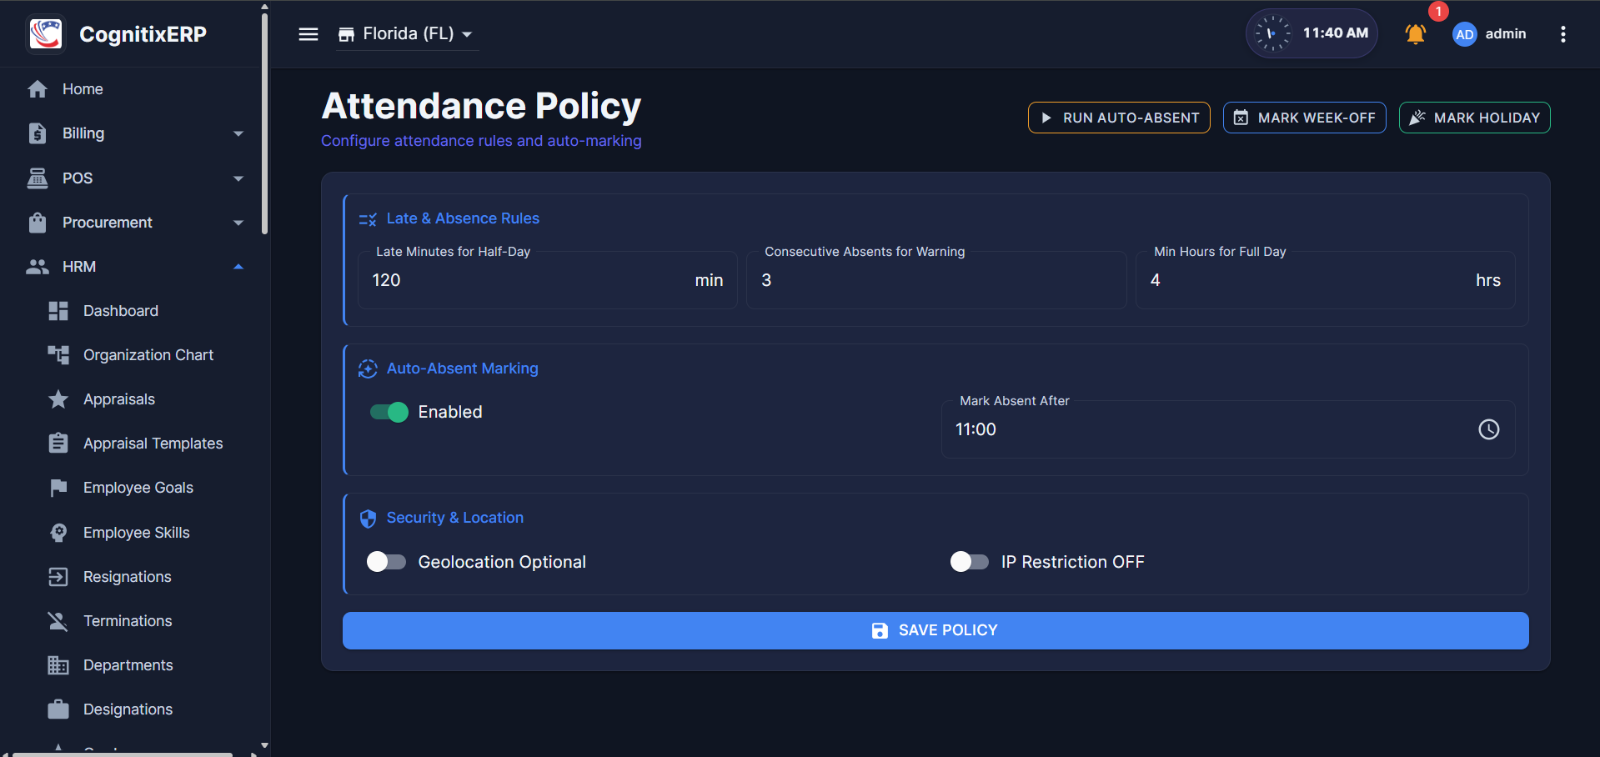Click the Run Auto-Absent button
Screen dimensions: 1600x757
[x=1119, y=118]
